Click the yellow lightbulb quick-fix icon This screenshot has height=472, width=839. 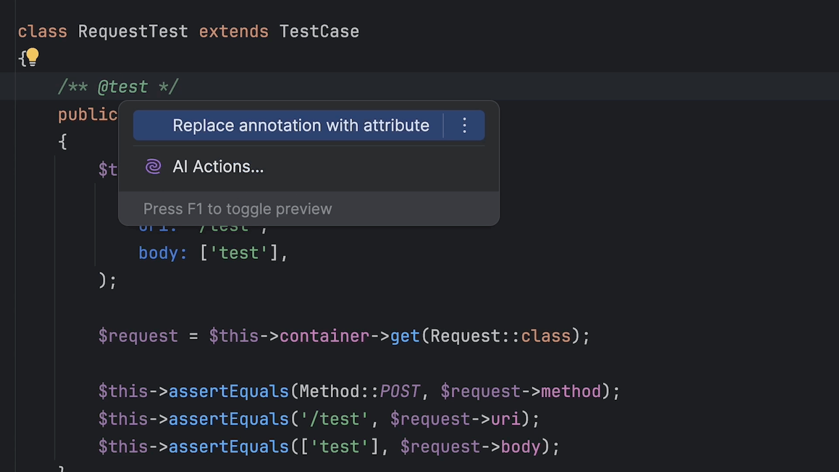32,57
